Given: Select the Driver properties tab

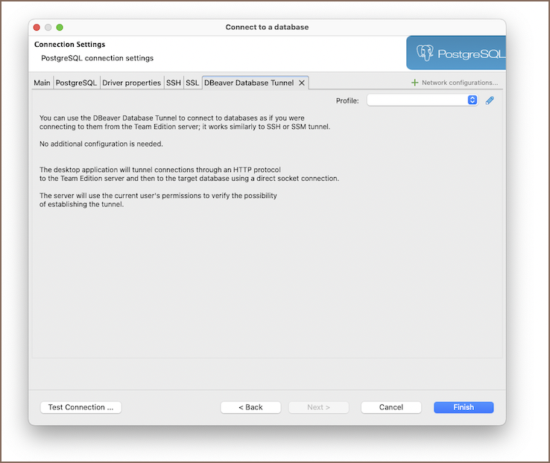Looking at the screenshot, I should [131, 83].
